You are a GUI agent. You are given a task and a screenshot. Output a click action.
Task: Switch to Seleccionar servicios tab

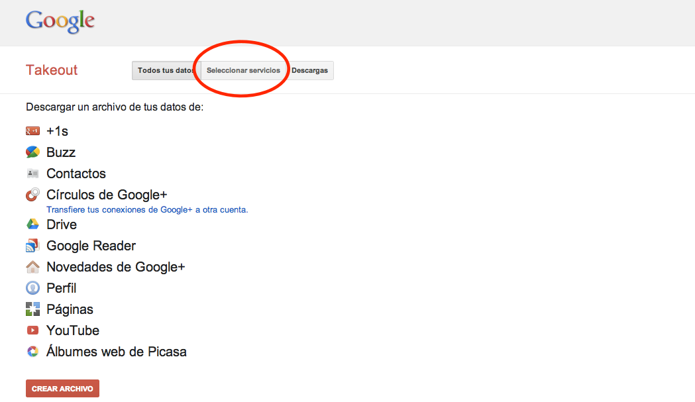(x=243, y=70)
